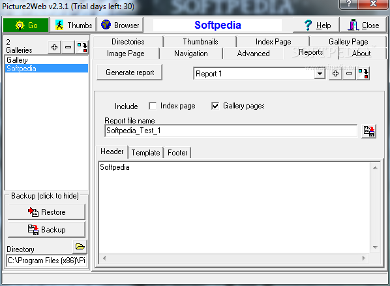The height and width of the screenshot is (286, 390).
Task: Click the Restore backup button
Action: pyautogui.click(x=46, y=212)
